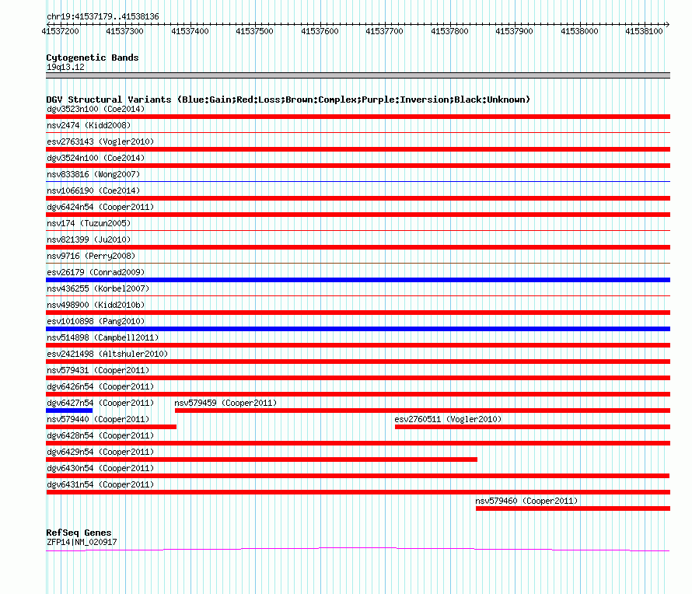Screen dimensions: 692x594
Task: Select the blue esv1010898 gain bar
Action: click(x=358, y=329)
